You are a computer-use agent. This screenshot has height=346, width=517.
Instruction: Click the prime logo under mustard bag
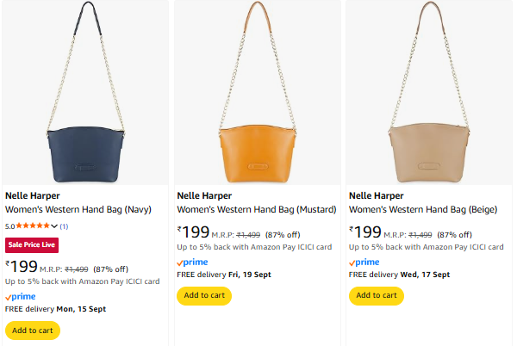[192, 262]
